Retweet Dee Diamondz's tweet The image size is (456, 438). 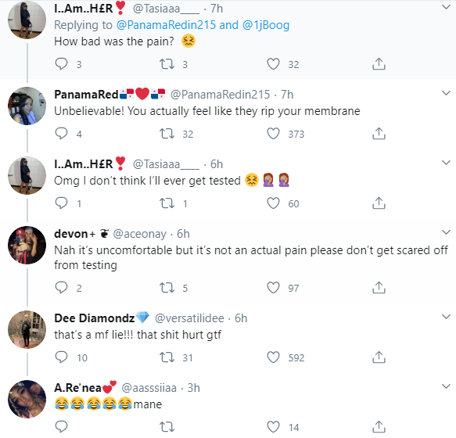[167, 357]
